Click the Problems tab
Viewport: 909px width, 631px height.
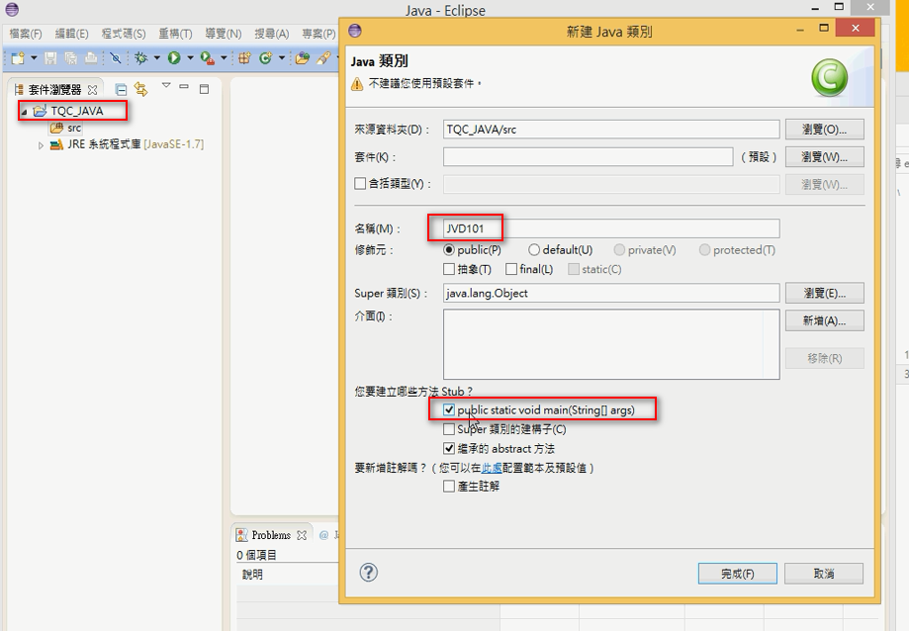pos(271,535)
